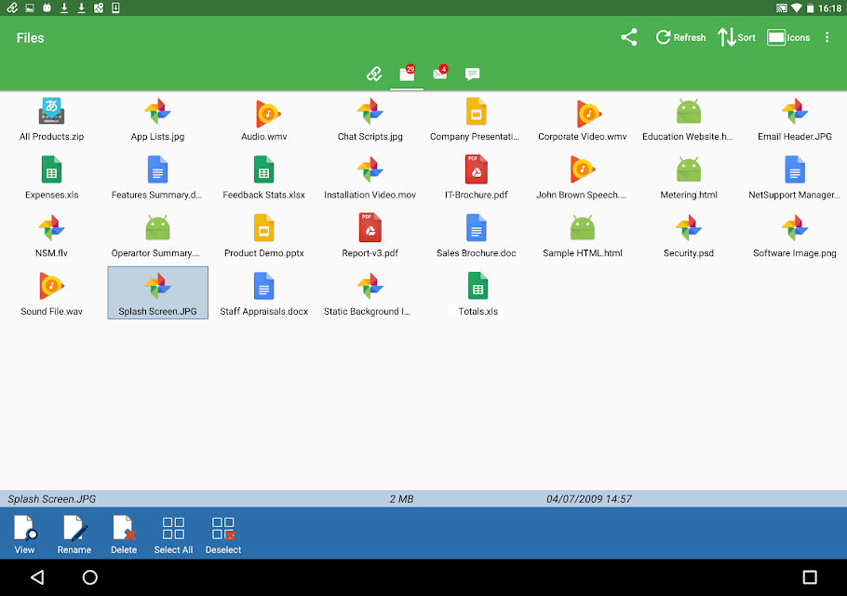This screenshot has height=596, width=847.
Task: Delete the selected file
Action: point(124,534)
